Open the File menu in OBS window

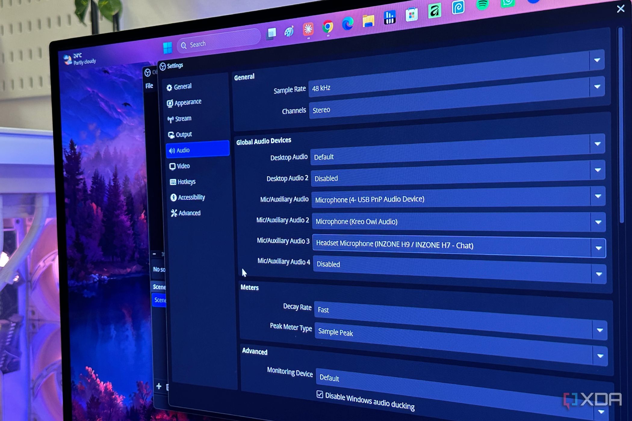coord(150,86)
